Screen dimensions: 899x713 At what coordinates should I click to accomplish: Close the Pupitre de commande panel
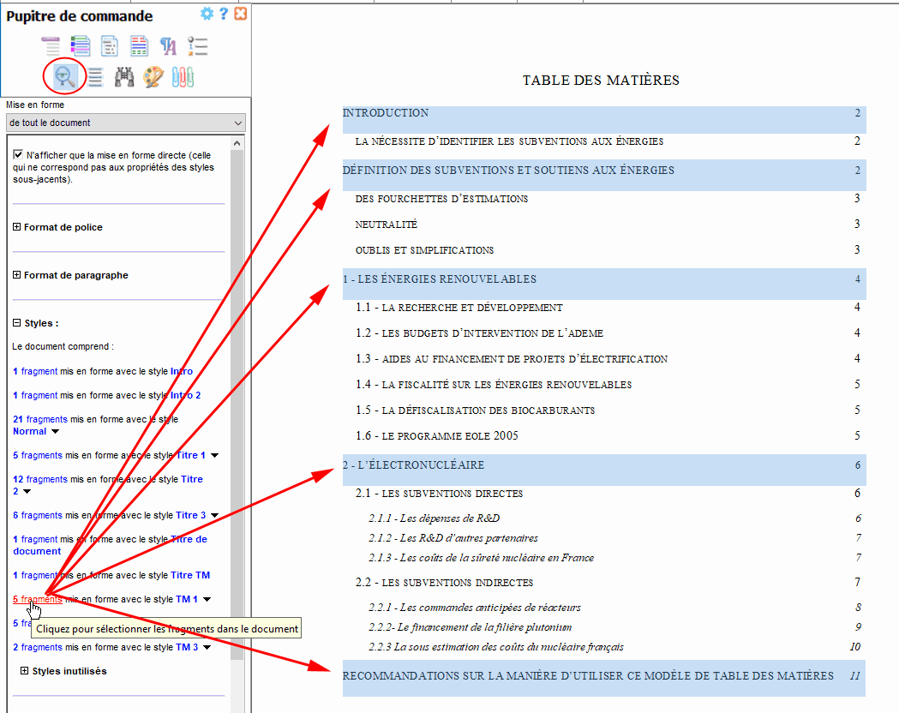coord(241,14)
